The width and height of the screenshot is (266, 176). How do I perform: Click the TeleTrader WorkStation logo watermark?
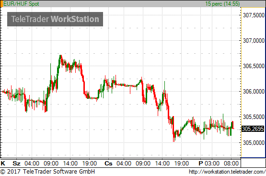click(x=55, y=19)
